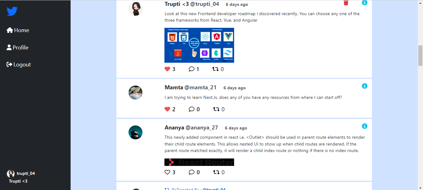The image size is (423, 190).
Task: Delete Trupti's tweet with trash icon
Action: pos(346,3)
